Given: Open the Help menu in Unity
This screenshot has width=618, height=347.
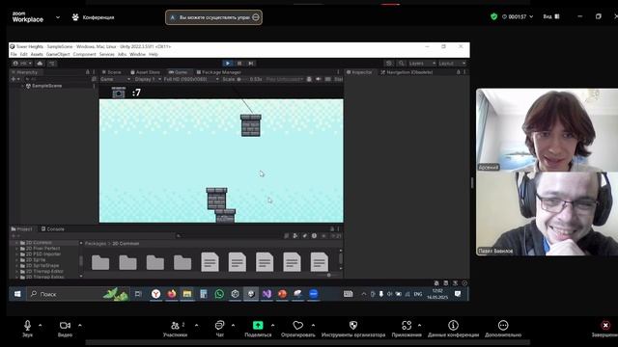Looking at the screenshot, I should [x=154, y=54].
